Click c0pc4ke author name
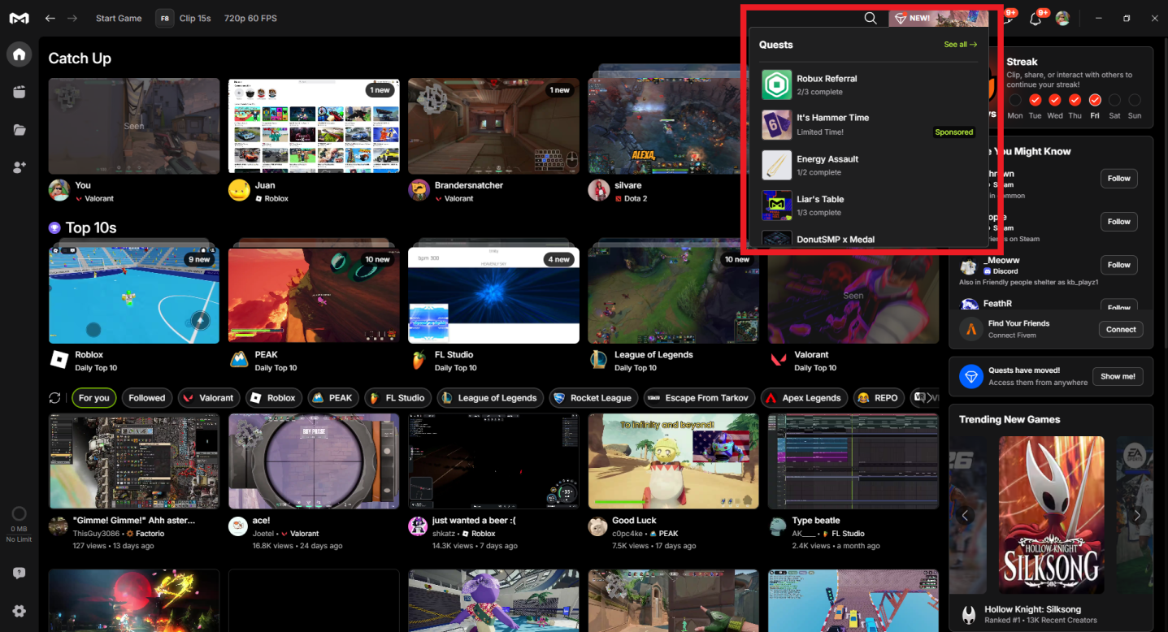Image resolution: width=1168 pixels, height=632 pixels. pyautogui.click(x=629, y=534)
